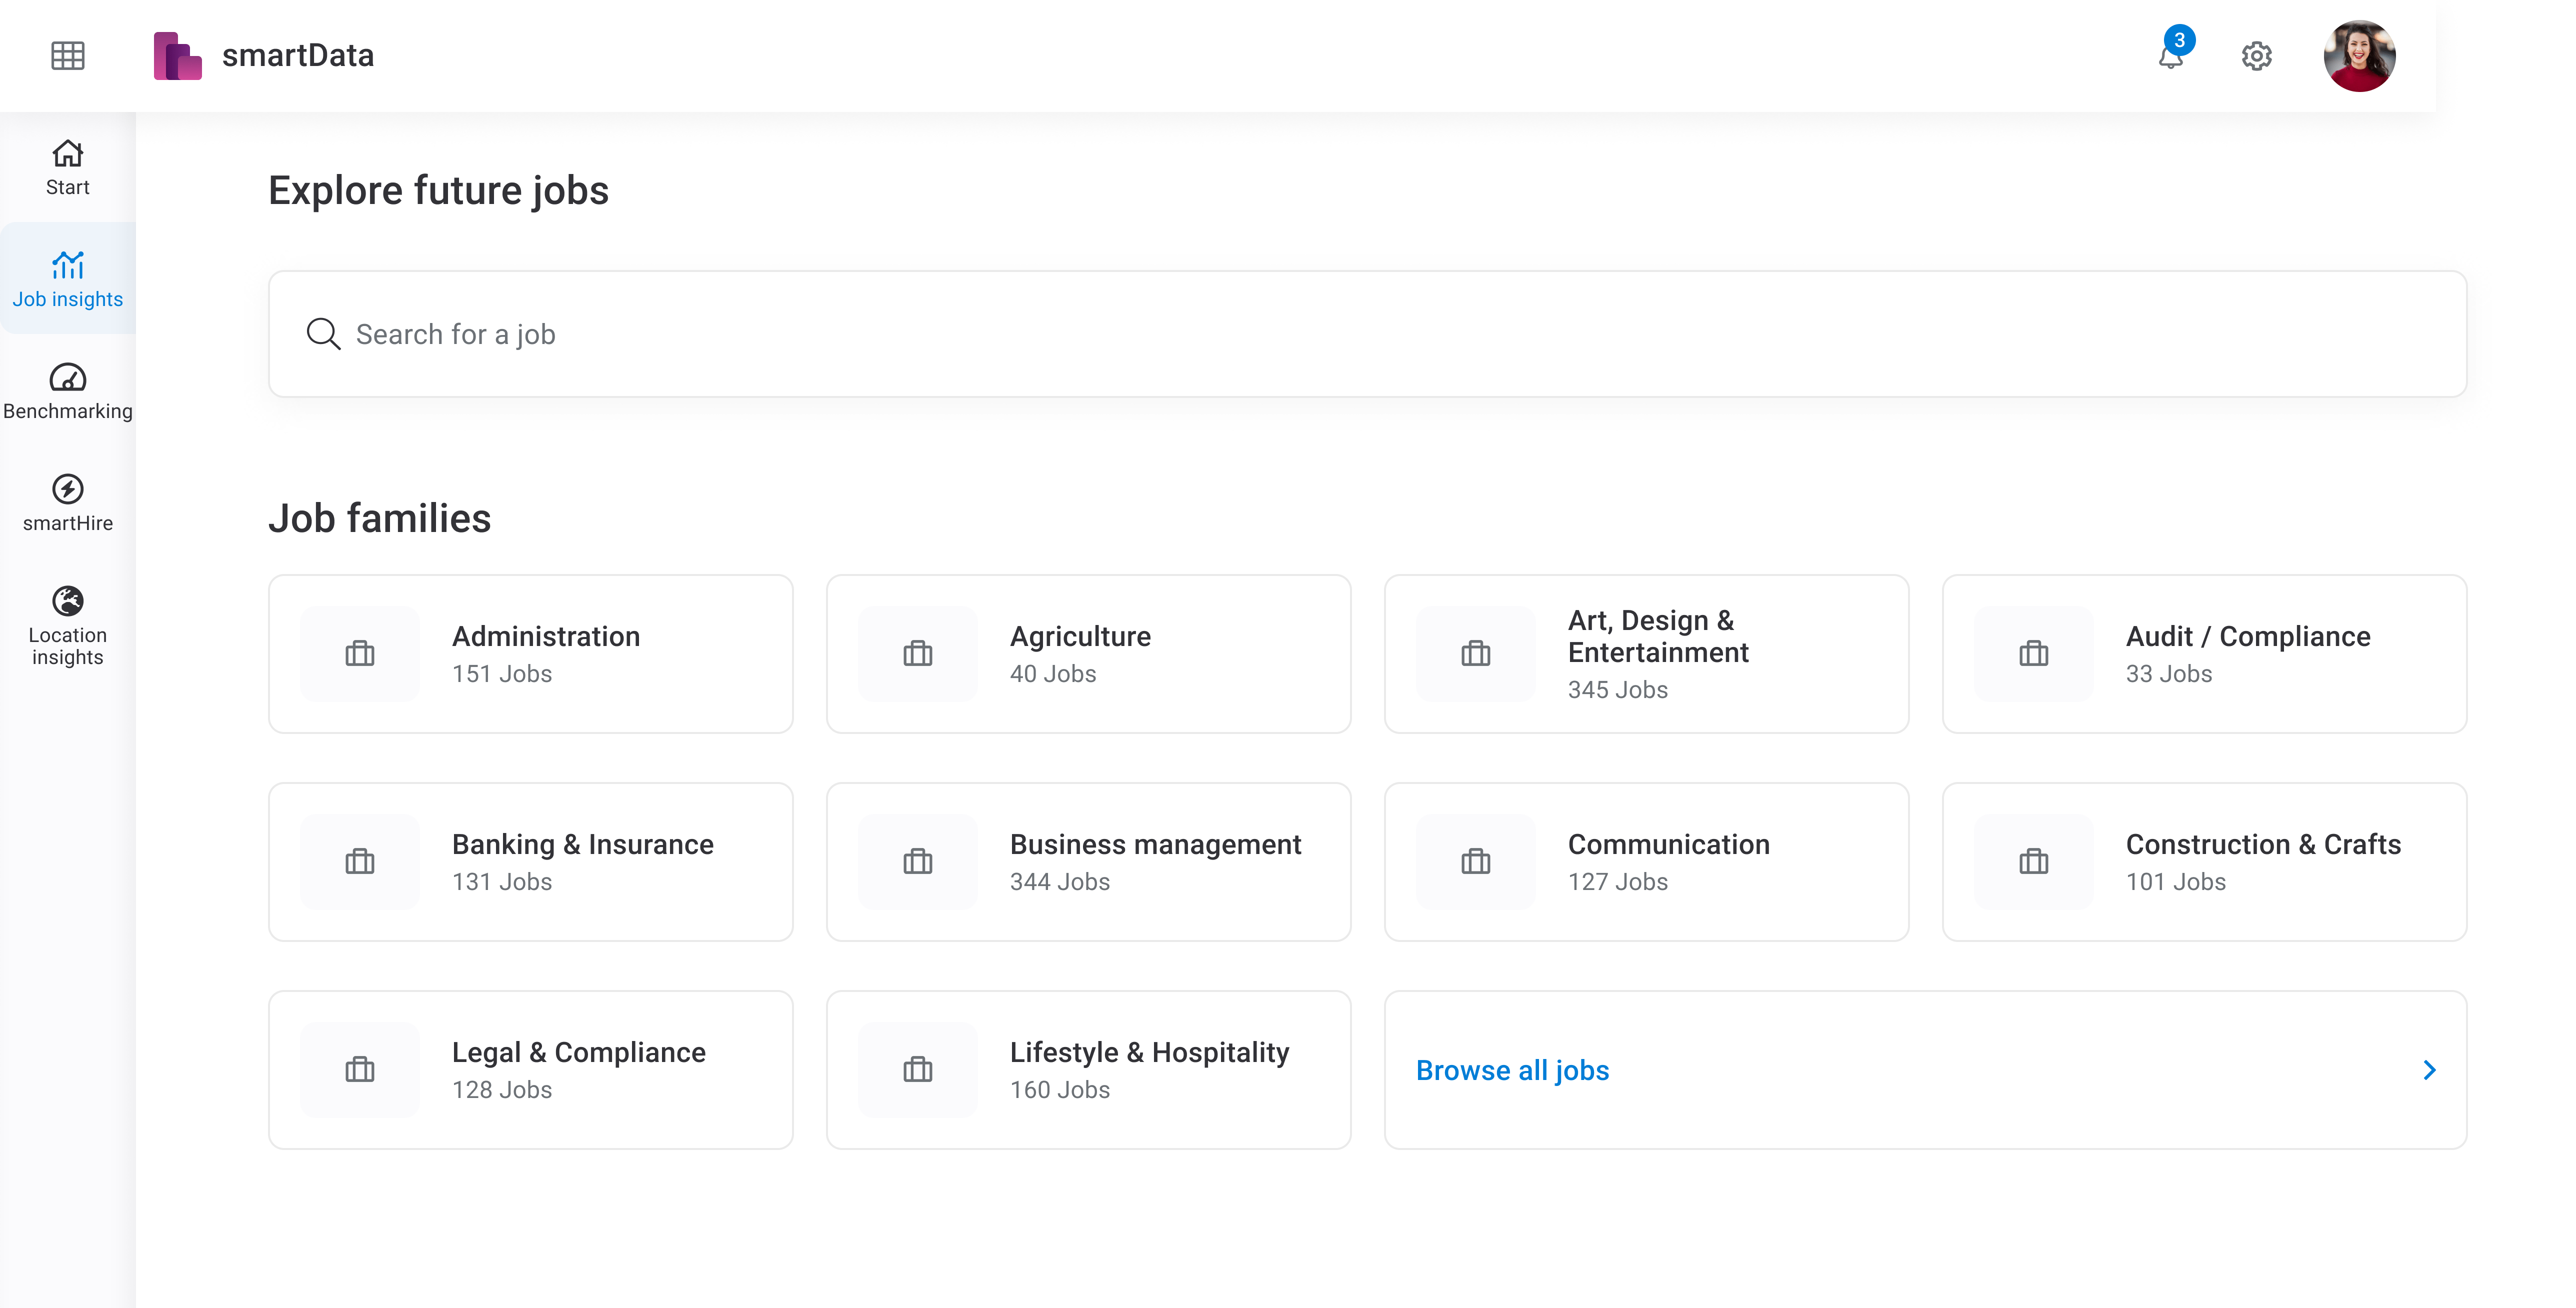This screenshot has height=1308, width=2576.
Task: Click the Agriculture briefcase icon
Action: coord(918,654)
